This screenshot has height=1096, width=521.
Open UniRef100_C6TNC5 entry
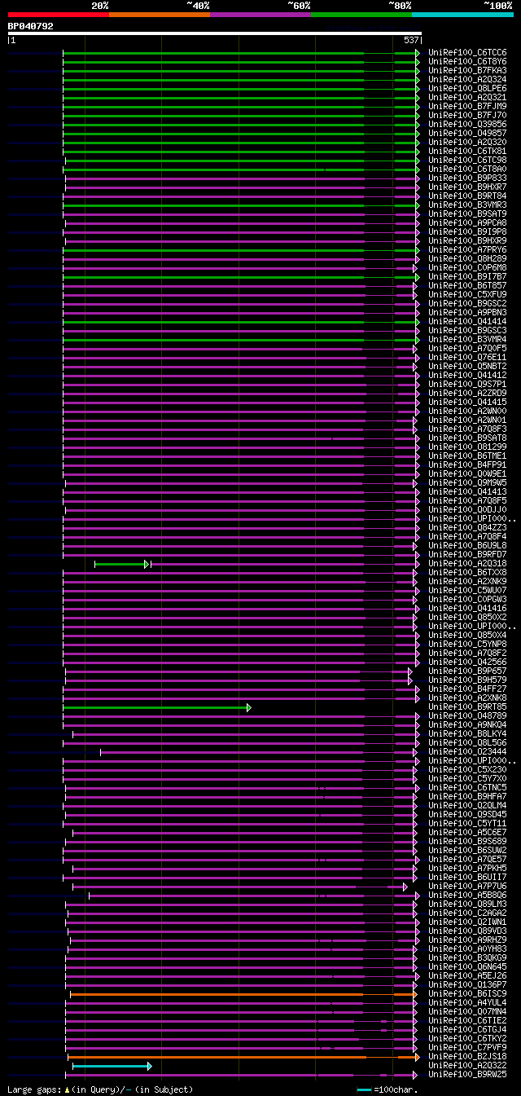pos(467,788)
